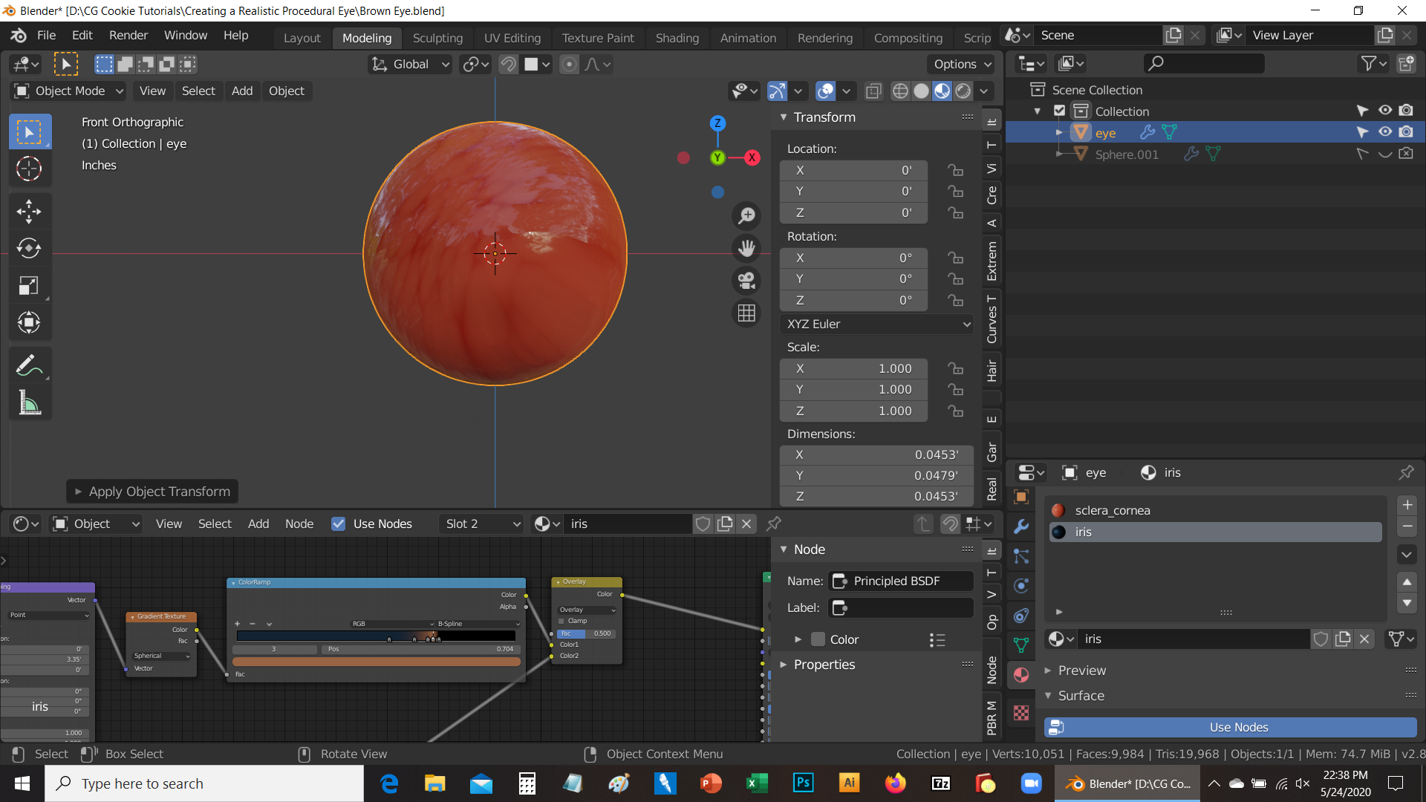
Task: Uncheck the Use Nodes checkbox
Action: tap(339, 524)
